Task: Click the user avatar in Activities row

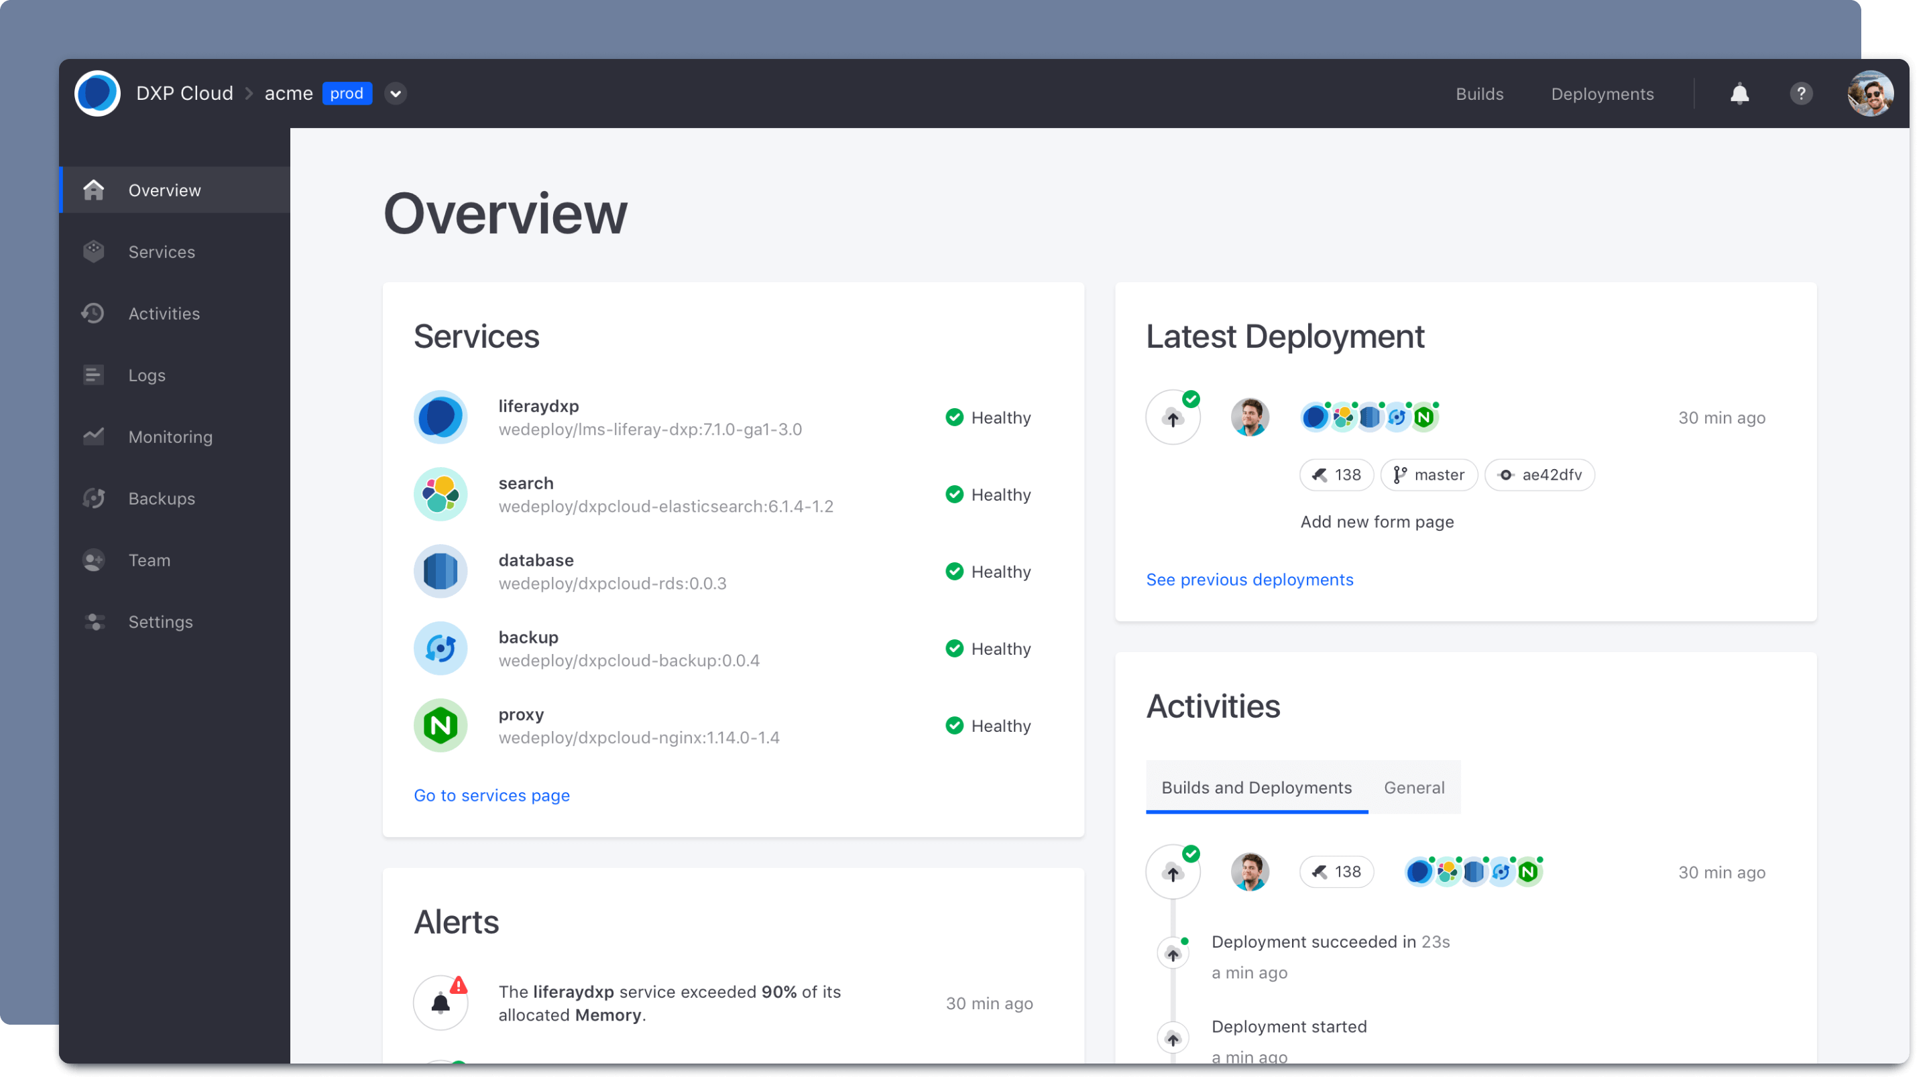Action: [x=1250, y=872]
